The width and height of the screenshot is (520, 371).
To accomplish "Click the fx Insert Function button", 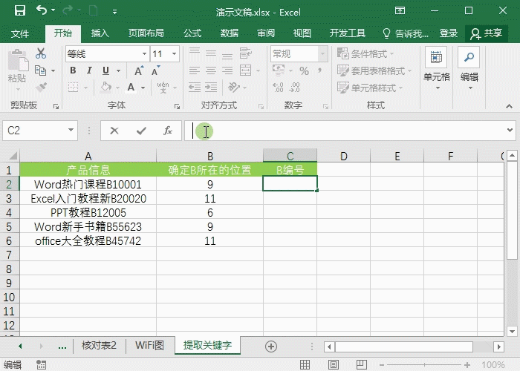I will [x=168, y=131].
